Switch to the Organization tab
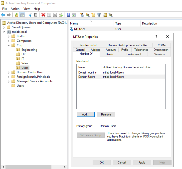182x169 pixels. click(x=161, y=50)
